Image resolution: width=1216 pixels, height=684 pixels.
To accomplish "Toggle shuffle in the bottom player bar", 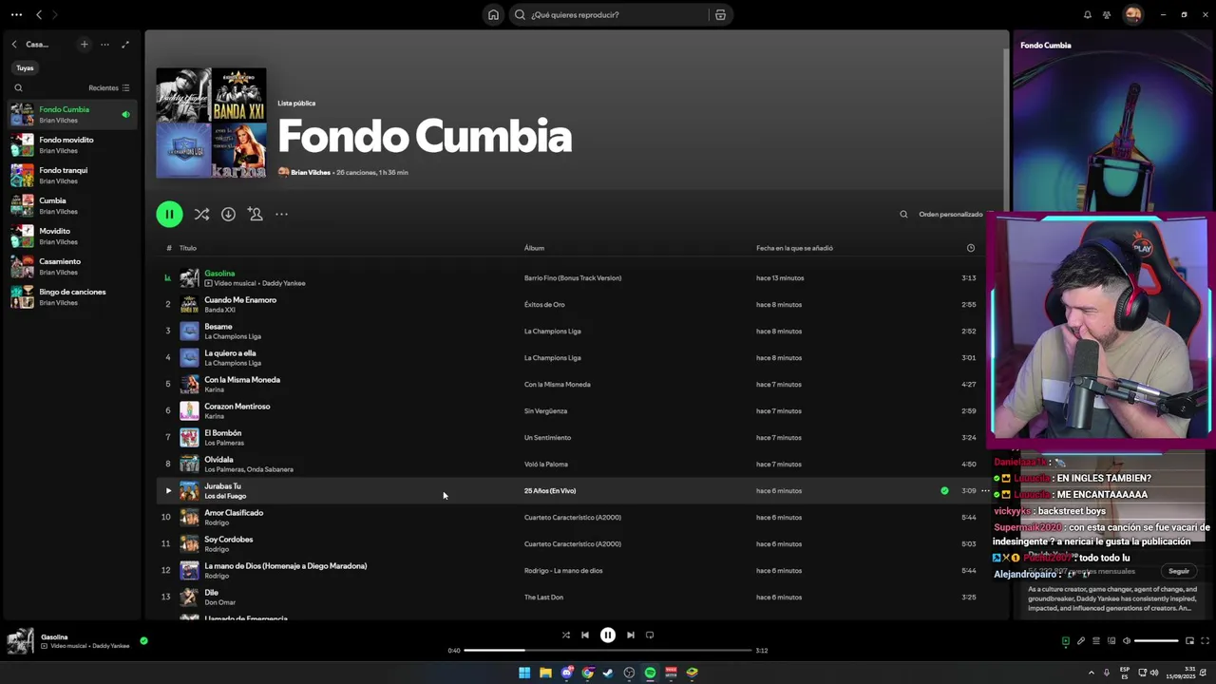I will 565,635.
